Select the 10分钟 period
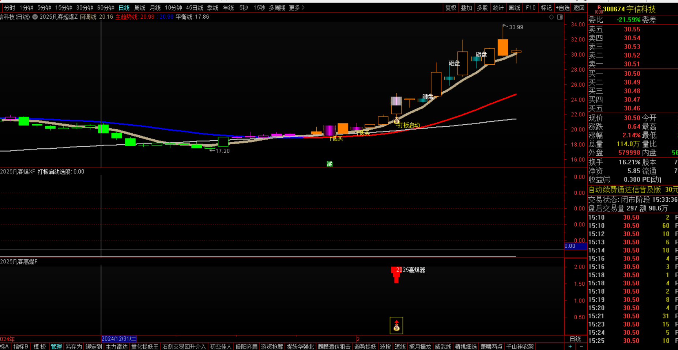678x350 pixels. pyautogui.click(x=173, y=8)
